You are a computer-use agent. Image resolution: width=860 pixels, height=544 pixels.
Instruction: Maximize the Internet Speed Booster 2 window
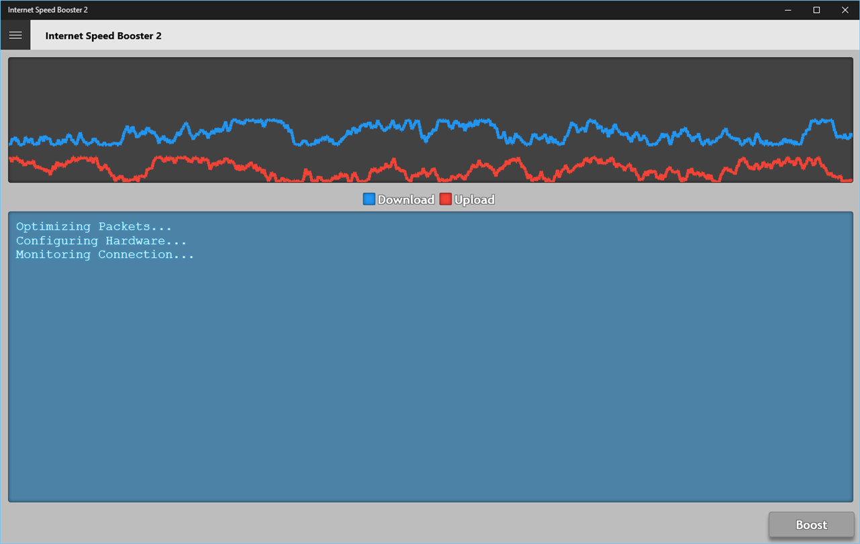[x=816, y=10]
